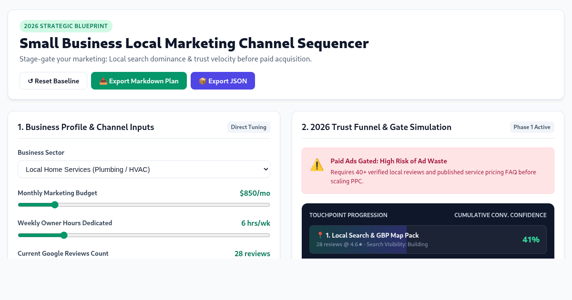Image resolution: width=572 pixels, height=300 pixels.
Task: Open the Business Sector dropdown
Action: (x=144, y=169)
